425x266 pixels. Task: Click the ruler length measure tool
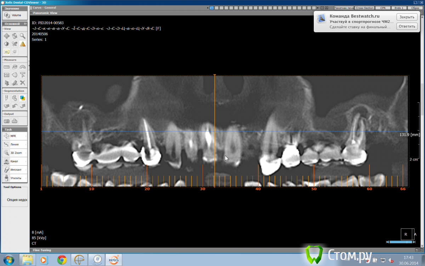pos(6,67)
